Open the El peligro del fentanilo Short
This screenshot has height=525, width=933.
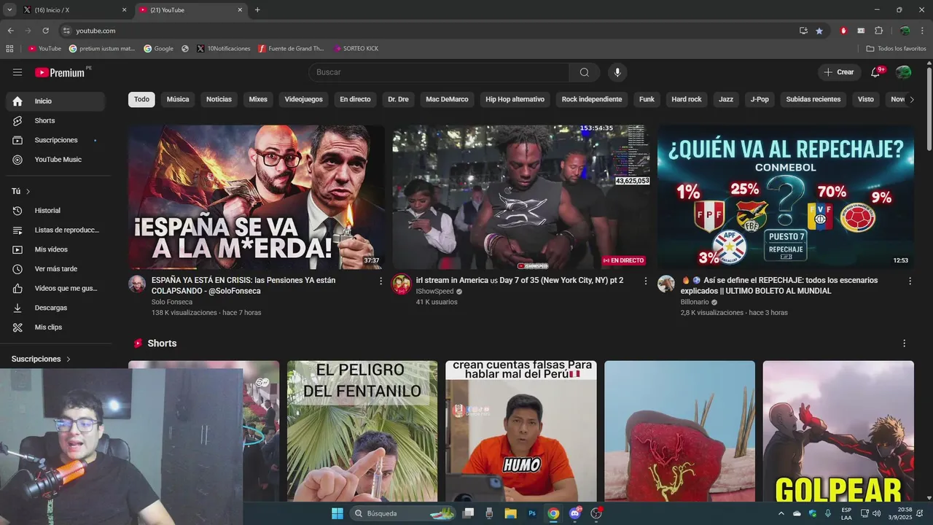click(x=362, y=432)
